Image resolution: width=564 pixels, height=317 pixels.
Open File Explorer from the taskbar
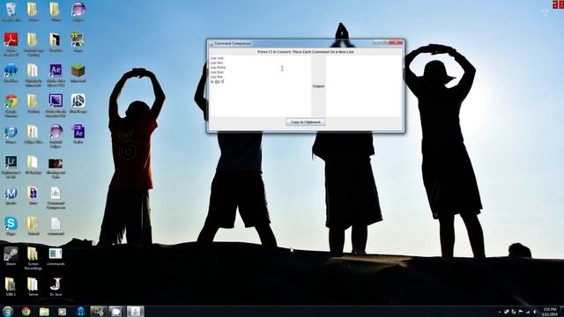point(44,312)
